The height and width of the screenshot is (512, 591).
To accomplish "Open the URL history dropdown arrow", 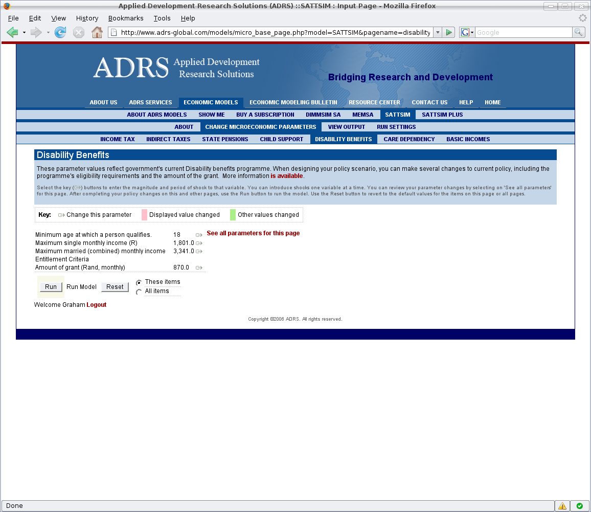I will (437, 32).
